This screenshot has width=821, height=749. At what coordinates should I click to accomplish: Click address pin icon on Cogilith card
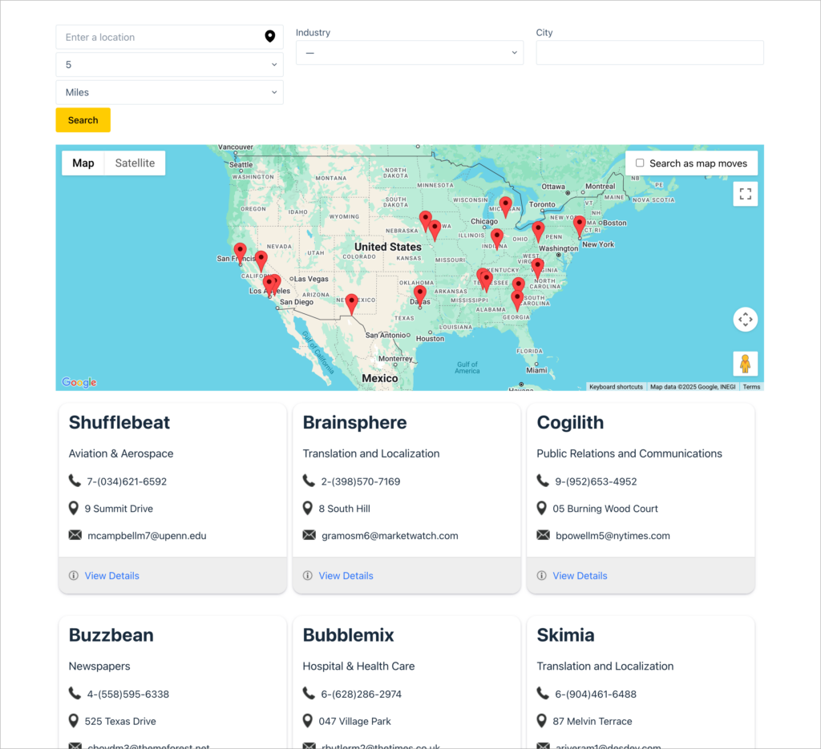coord(542,508)
